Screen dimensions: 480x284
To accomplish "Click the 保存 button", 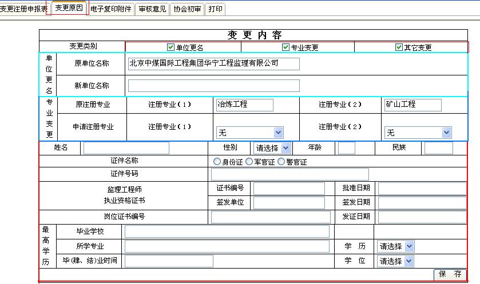I will click(450, 274).
